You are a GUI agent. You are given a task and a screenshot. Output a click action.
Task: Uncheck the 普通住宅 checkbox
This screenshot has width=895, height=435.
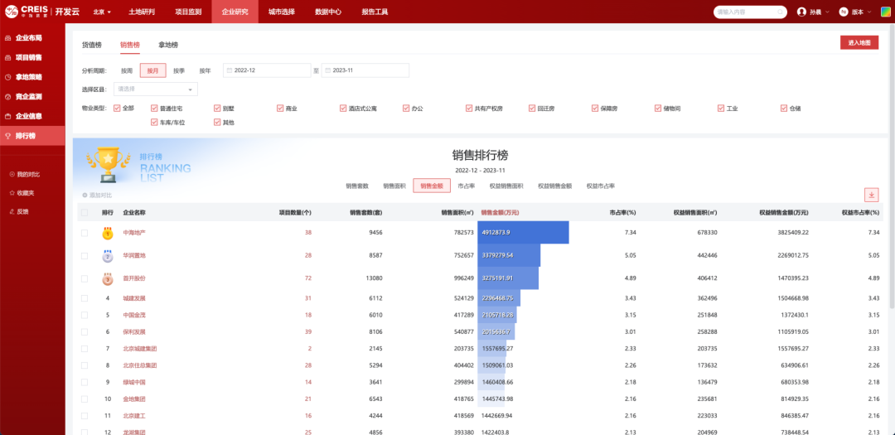tap(154, 108)
